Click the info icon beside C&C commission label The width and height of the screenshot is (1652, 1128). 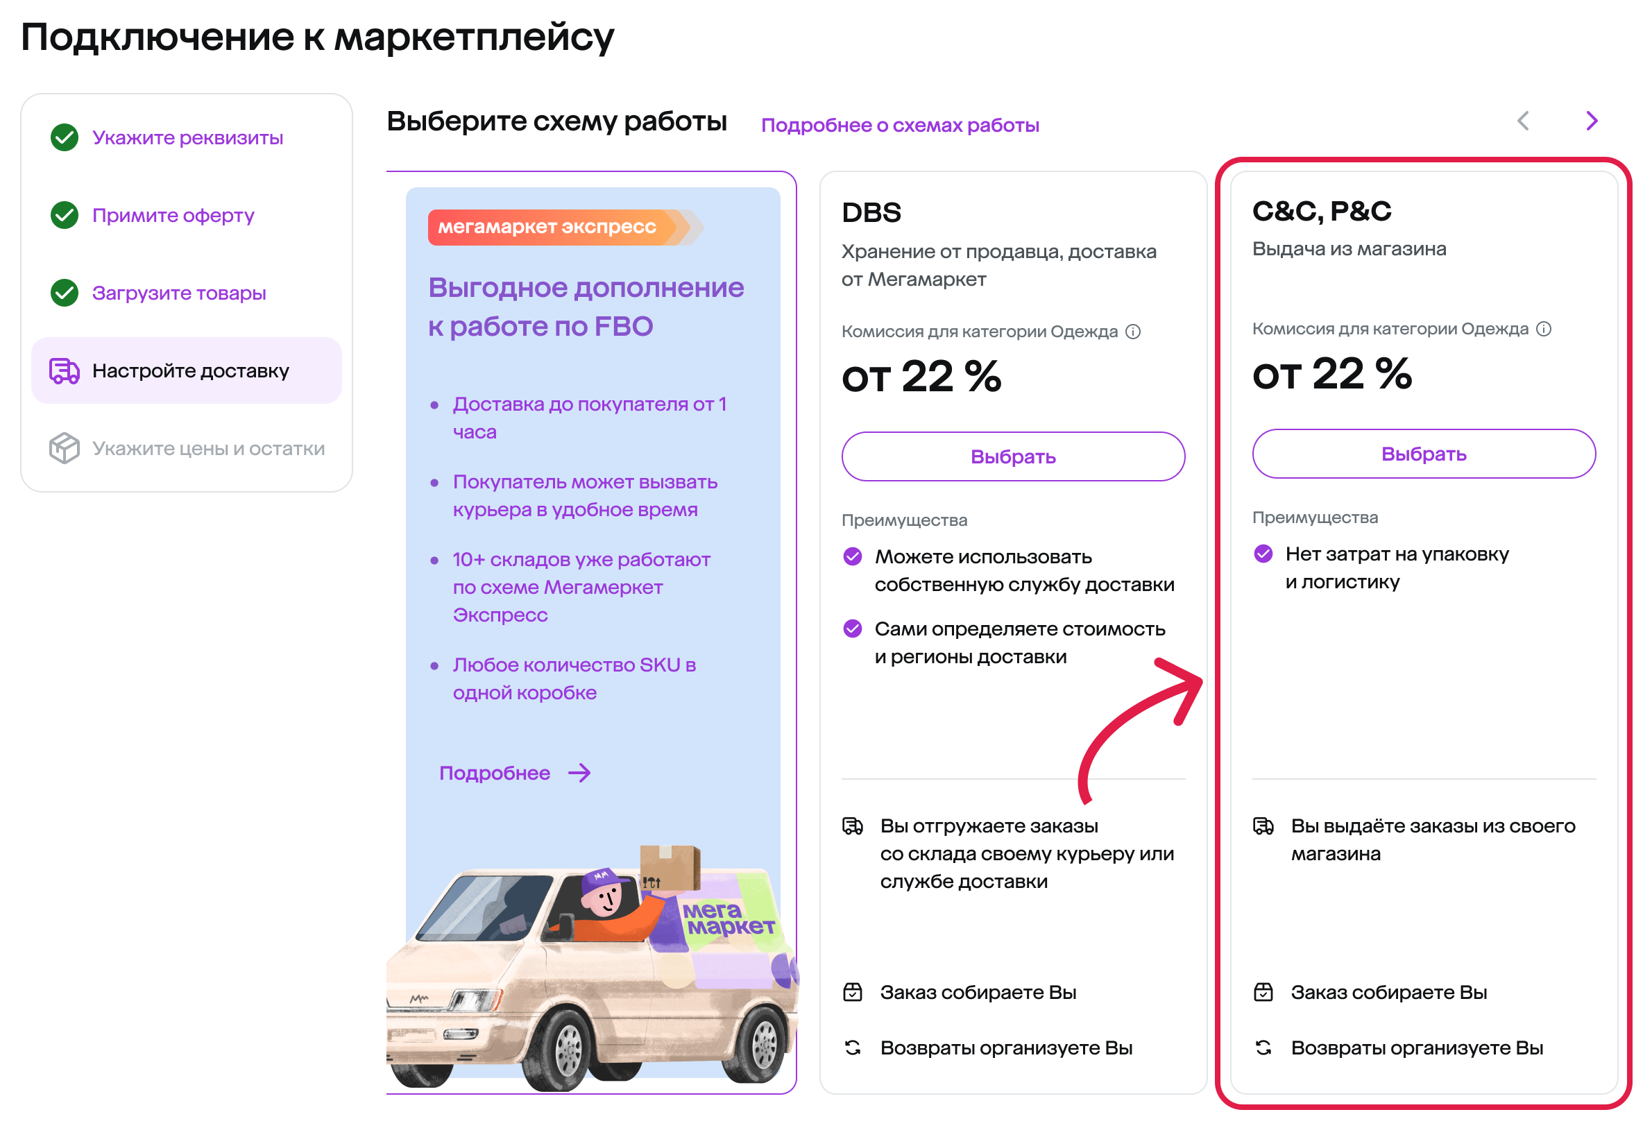coord(1543,329)
